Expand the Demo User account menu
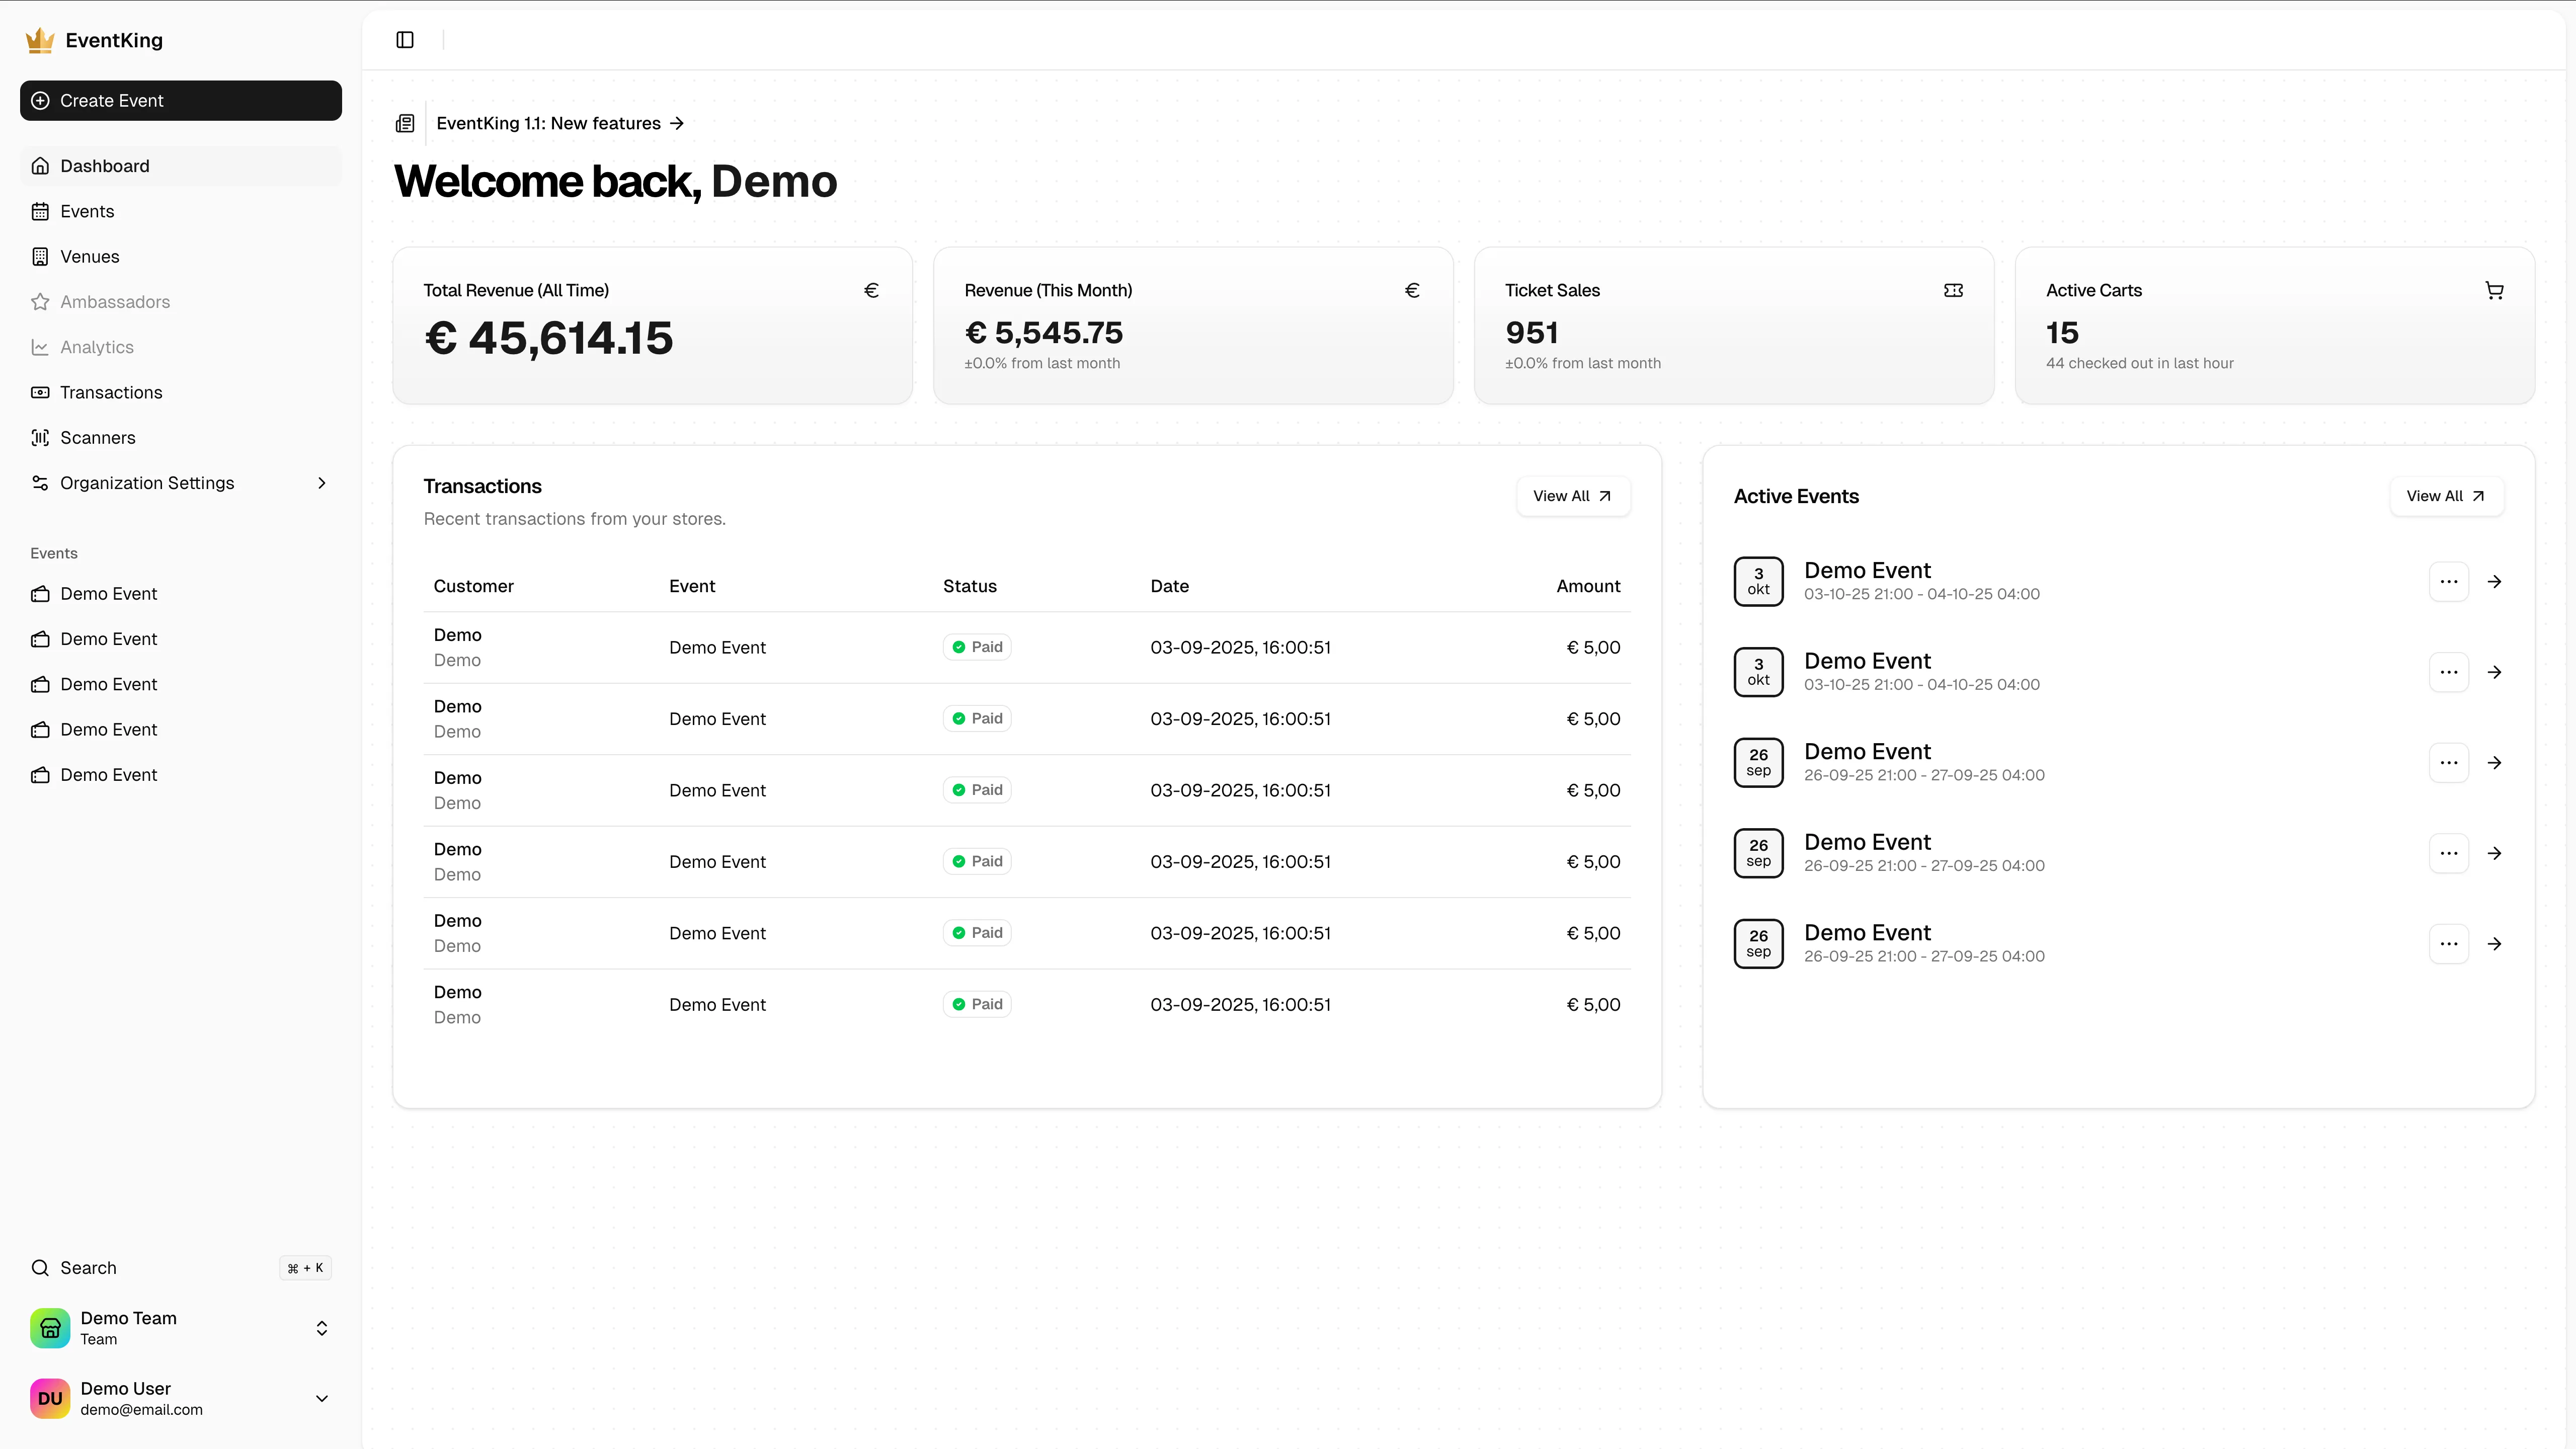This screenshot has width=2576, height=1449. point(321,1398)
